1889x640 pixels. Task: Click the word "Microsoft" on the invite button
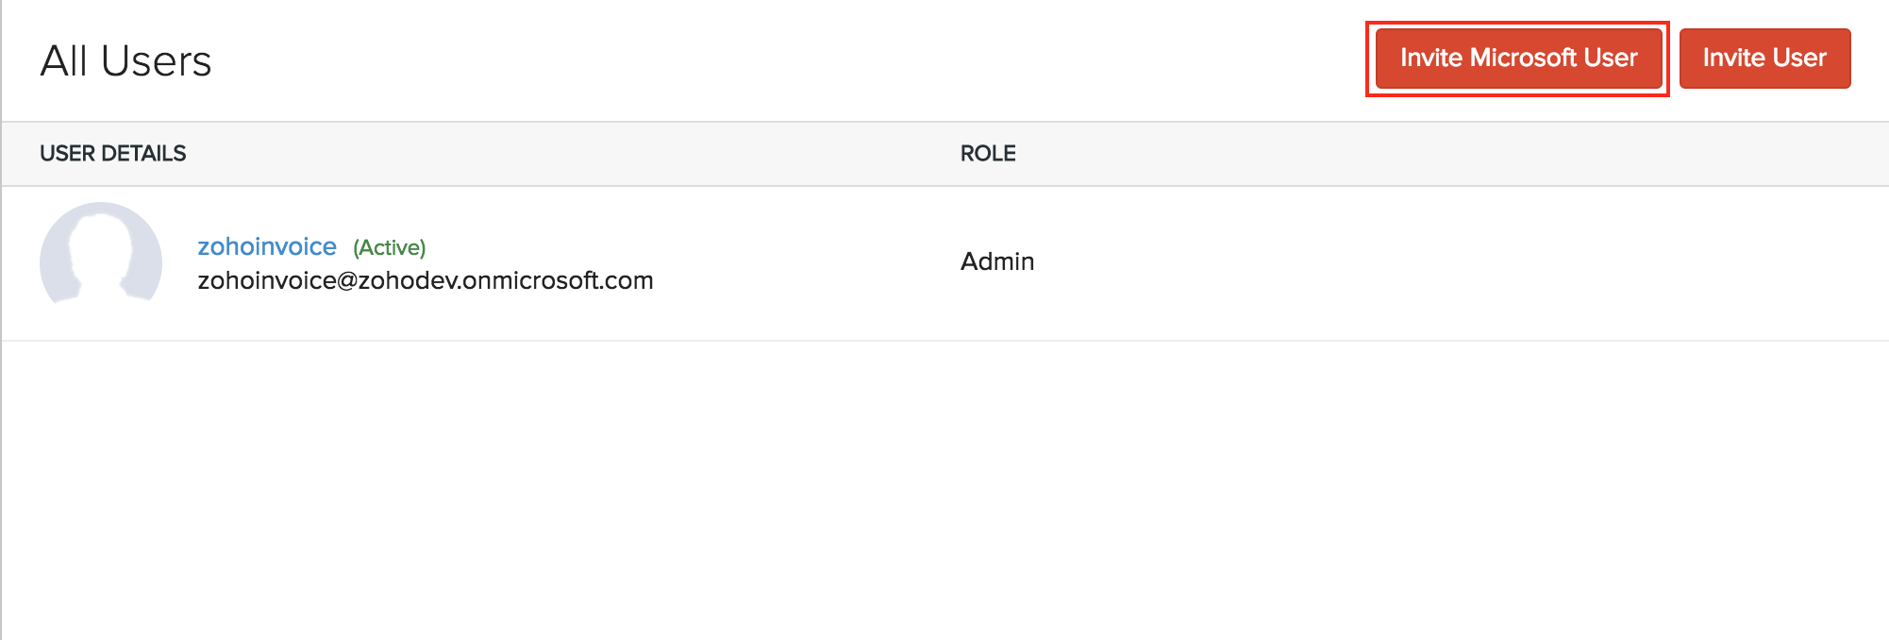[1524, 59]
